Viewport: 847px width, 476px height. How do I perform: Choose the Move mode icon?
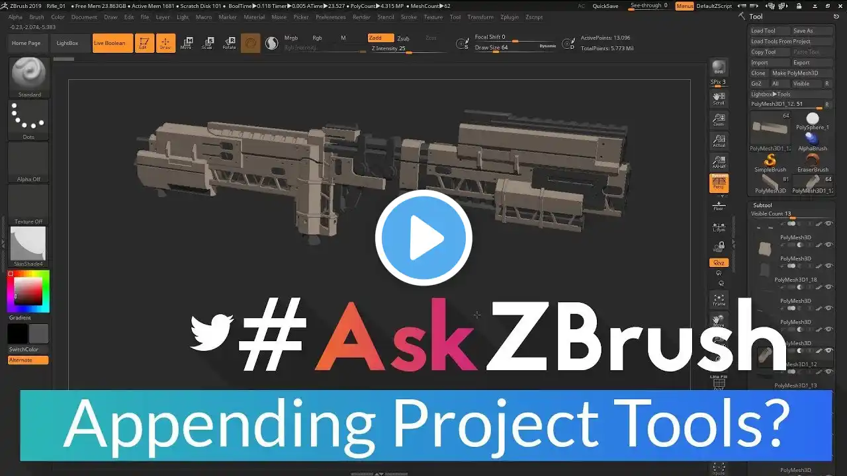[x=187, y=43]
